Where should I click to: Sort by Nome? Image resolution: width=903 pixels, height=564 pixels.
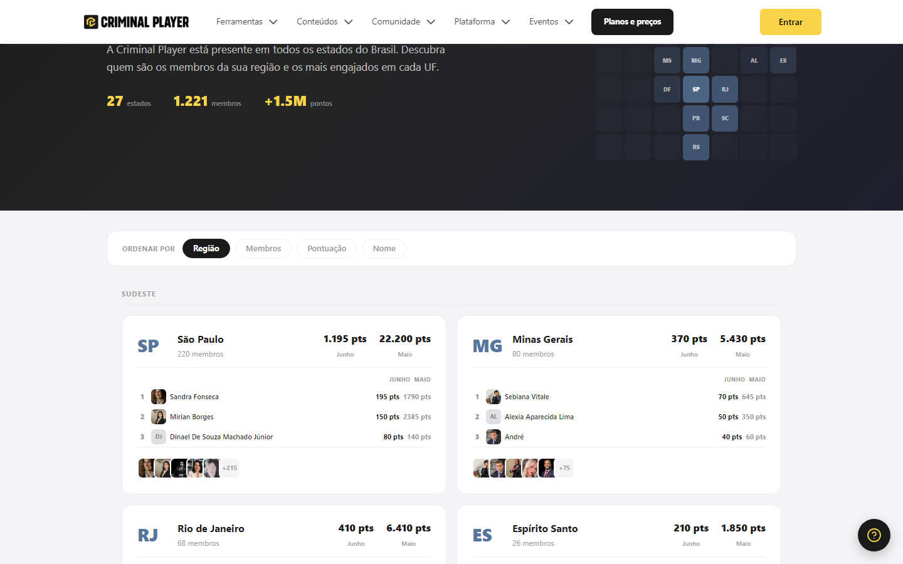click(x=384, y=249)
